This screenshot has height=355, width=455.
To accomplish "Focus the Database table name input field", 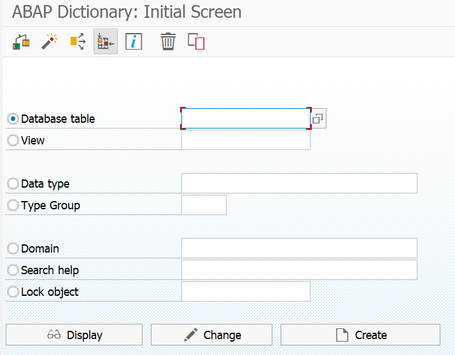I will click(246, 118).
